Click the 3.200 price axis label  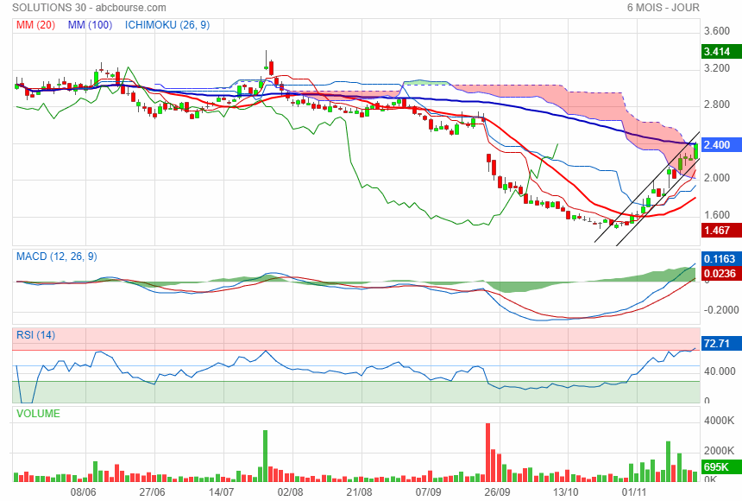717,68
